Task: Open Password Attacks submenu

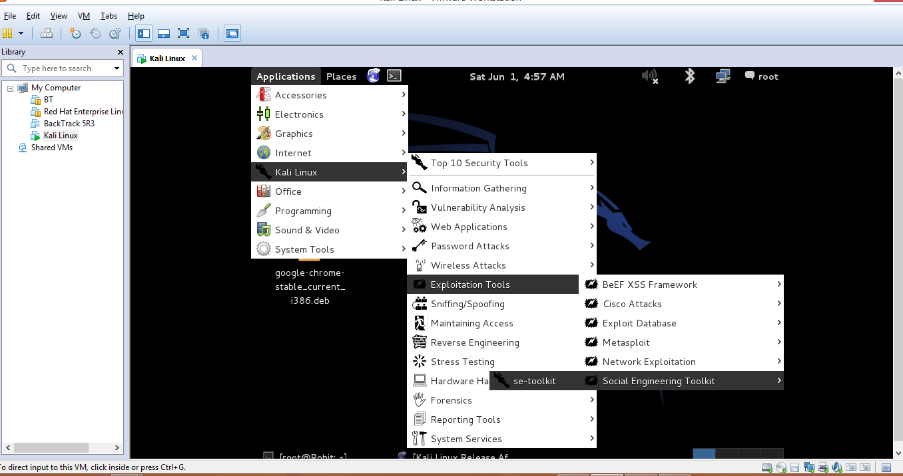Action: coord(502,246)
